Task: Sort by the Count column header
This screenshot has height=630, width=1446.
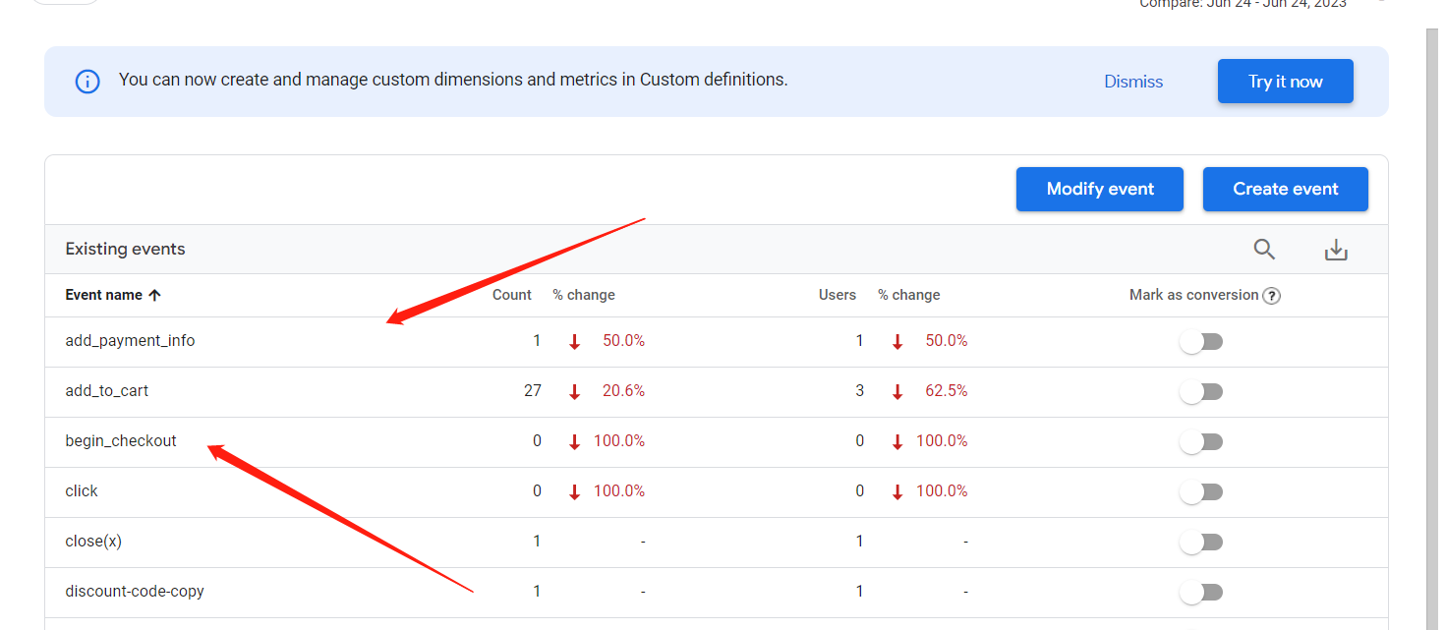Action: tap(511, 295)
